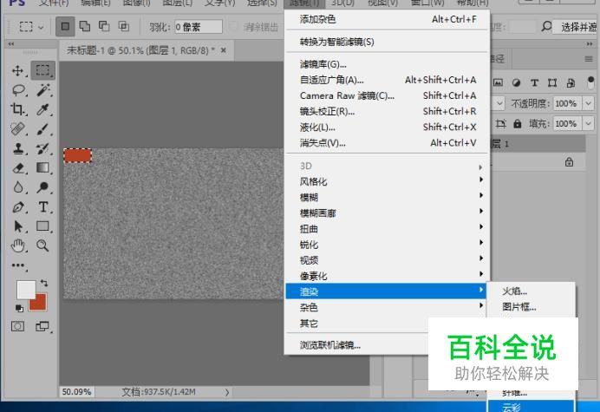Select the Move tool
Screen dimensions: 600x412
(17, 70)
